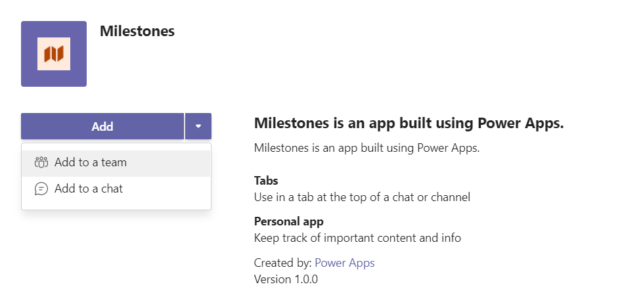Viewport: 620px width, 299px height.
Task: Click the team people icon
Action: (x=41, y=162)
